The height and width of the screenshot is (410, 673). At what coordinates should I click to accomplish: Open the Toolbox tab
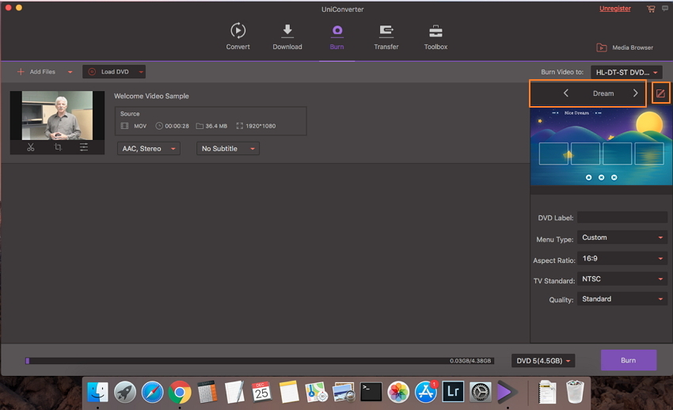[435, 37]
